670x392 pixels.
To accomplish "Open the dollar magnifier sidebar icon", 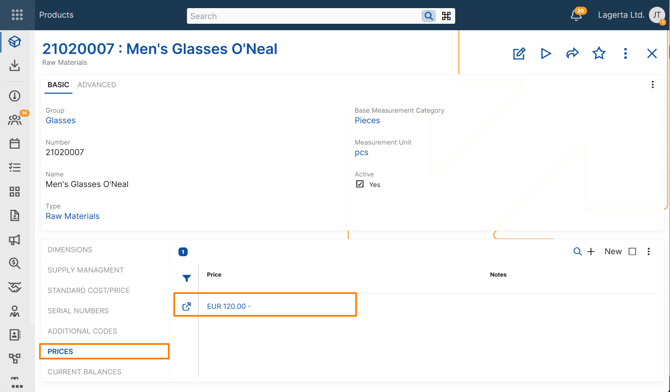I will coord(15,263).
